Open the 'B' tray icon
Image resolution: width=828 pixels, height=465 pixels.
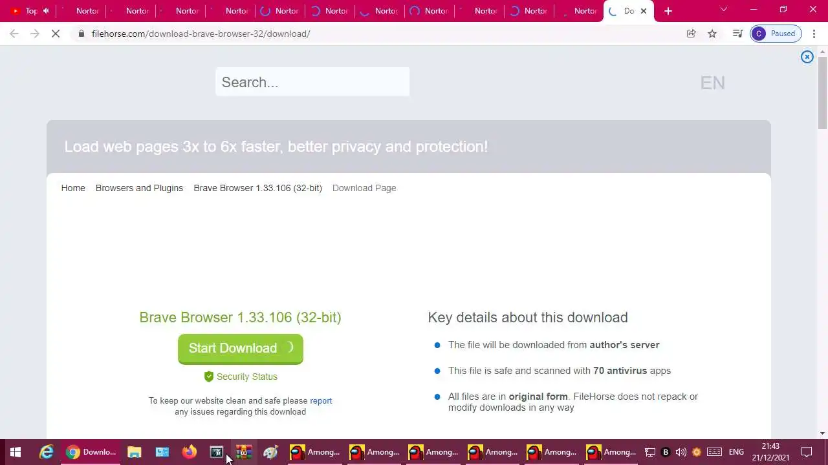[666, 452]
